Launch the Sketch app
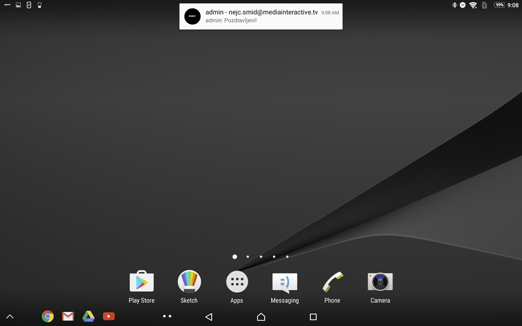This screenshot has height=326, width=522. [189, 287]
